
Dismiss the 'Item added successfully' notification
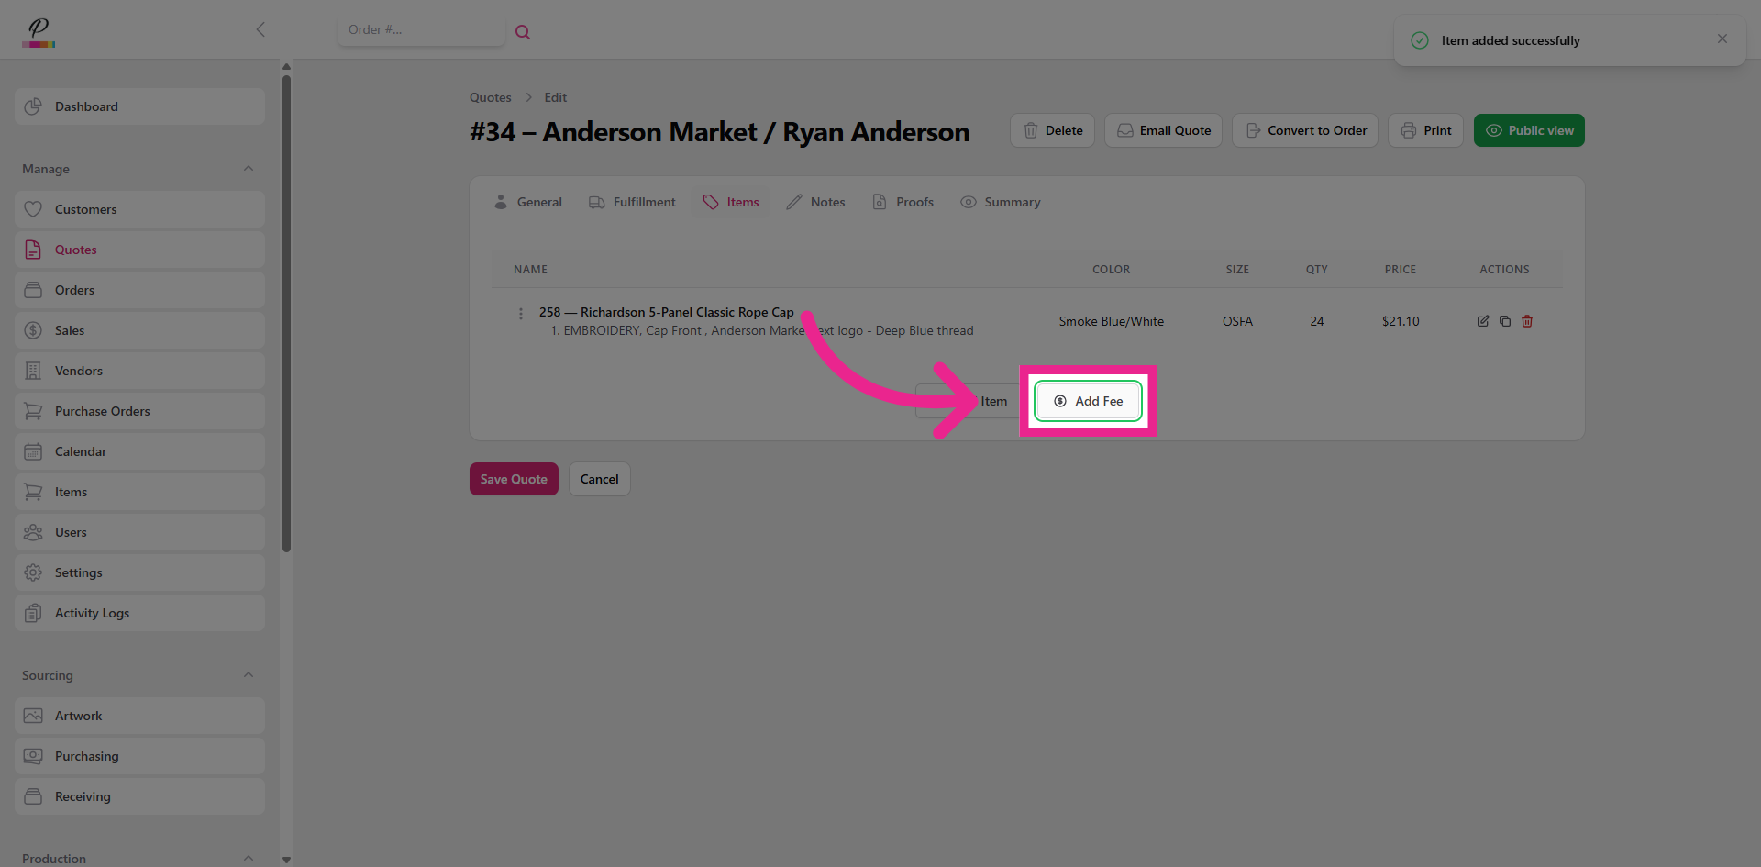(x=1722, y=39)
